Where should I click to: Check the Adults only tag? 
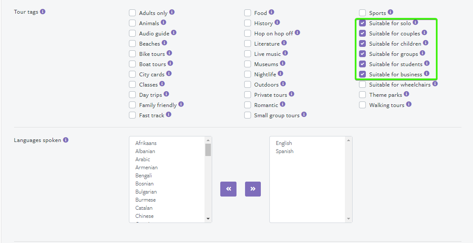(132, 13)
